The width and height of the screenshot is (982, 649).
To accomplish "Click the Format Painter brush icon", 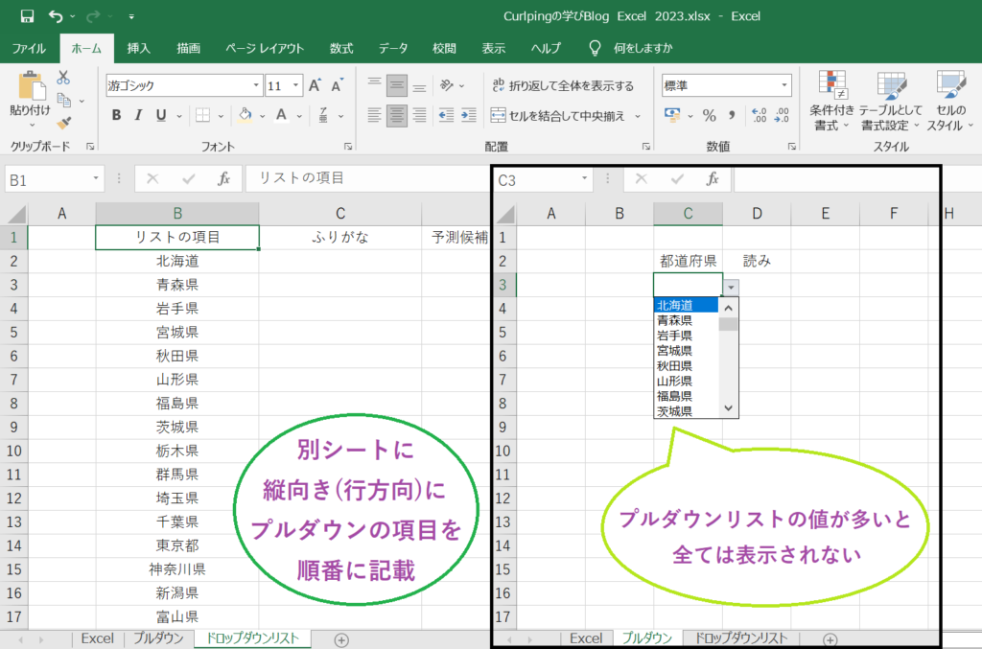I will coord(64,122).
